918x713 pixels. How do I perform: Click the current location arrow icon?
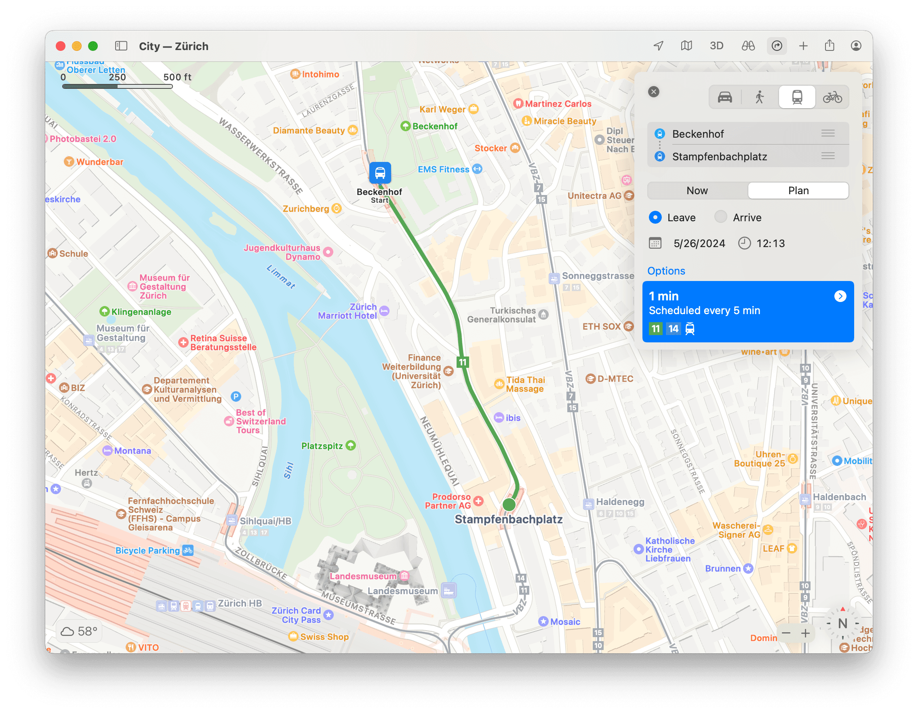click(659, 46)
